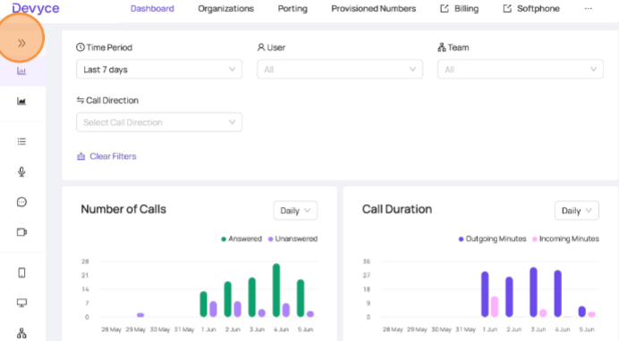This screenshot has width=619, height=341.
Task: Click the 29 May unanswered calls bar
Action: pyautogui.click(x=140, y=315)
